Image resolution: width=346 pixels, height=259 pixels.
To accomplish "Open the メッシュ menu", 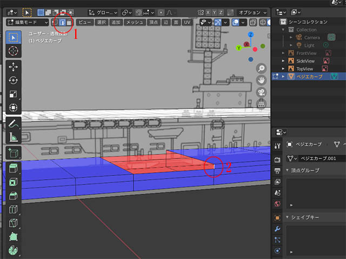I will tap(135, 23).
